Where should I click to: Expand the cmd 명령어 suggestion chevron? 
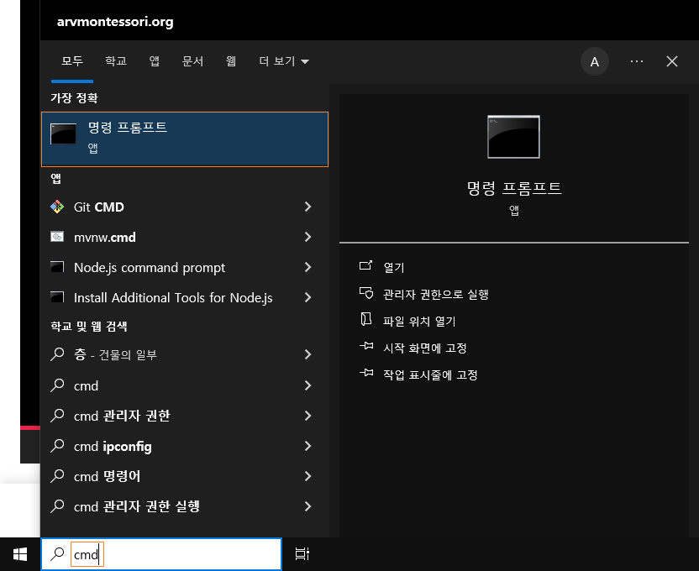click(x=307, y=477)
